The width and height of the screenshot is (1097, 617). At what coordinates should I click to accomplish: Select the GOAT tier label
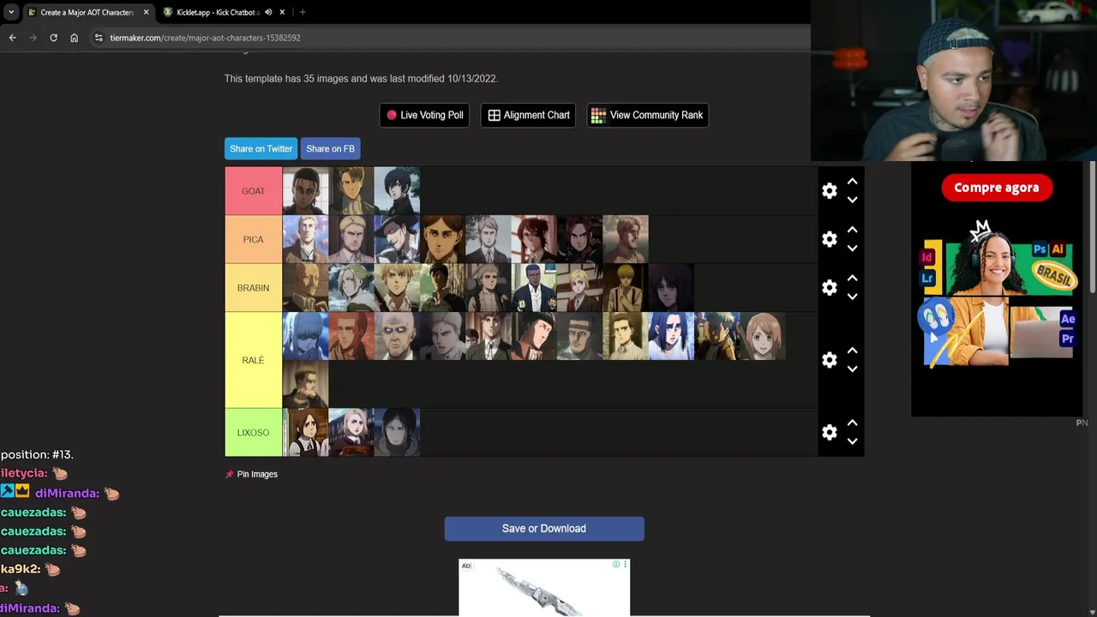pyautogui.click(x=253, y=191)
